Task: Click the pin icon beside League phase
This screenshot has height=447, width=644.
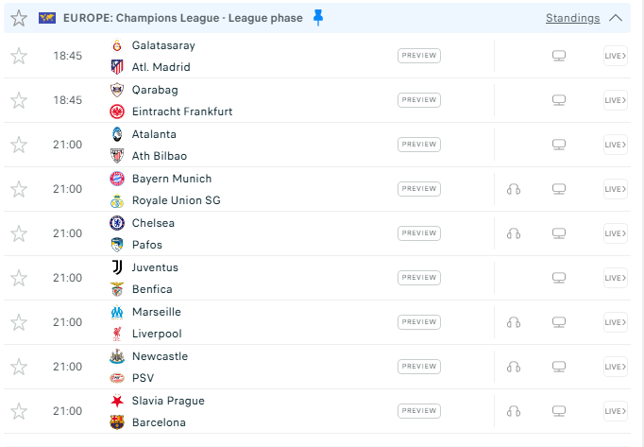Action: click(x=318, y=18)
